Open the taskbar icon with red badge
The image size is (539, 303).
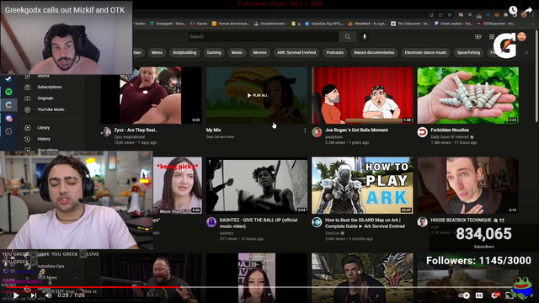8,118
